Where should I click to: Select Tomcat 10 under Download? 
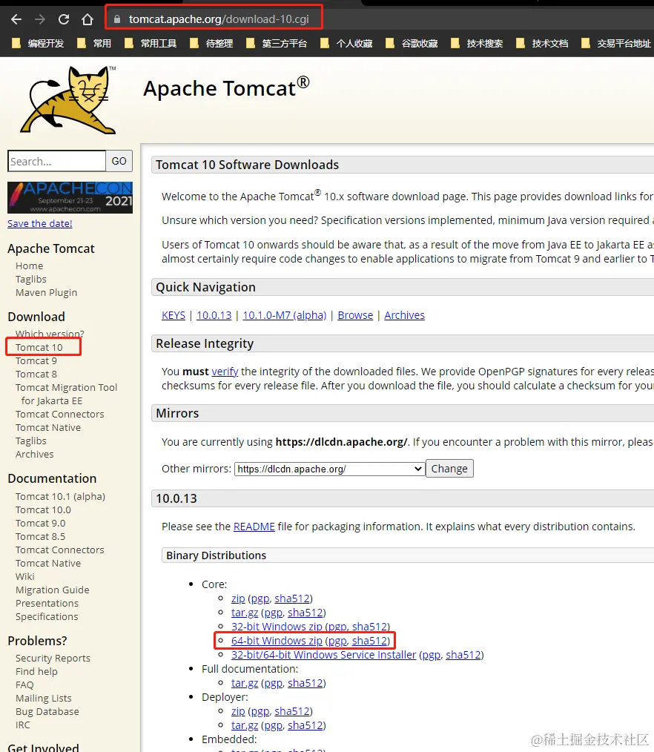pyautogui.click(x=39, y=347)
